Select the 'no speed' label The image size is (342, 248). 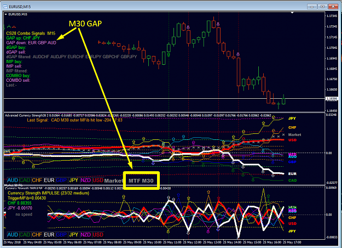tap(24, 215)
